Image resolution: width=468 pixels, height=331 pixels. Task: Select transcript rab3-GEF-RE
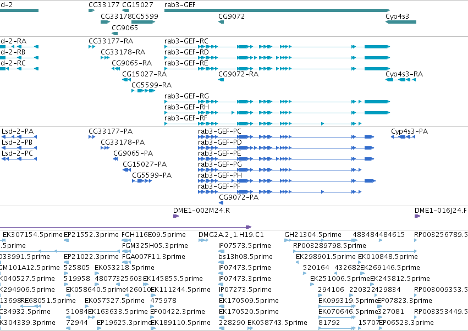coord(277,69)
